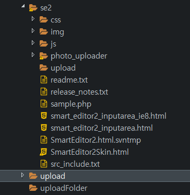This screenshot has width=190, height=195.
Task: Click the readme.txt file icon
Action: pyautogui.click(x=44, y=80)
